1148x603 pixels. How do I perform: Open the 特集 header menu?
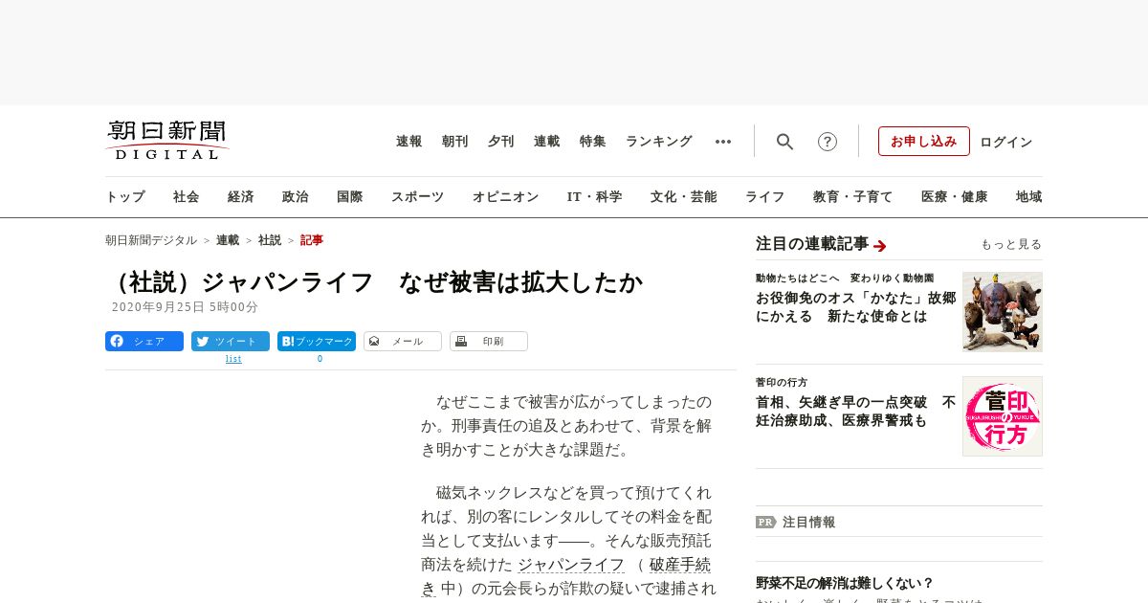[x=593, y=142]
